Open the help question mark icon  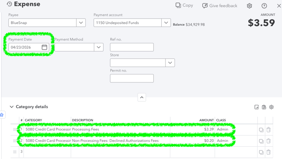click(264, 6)
